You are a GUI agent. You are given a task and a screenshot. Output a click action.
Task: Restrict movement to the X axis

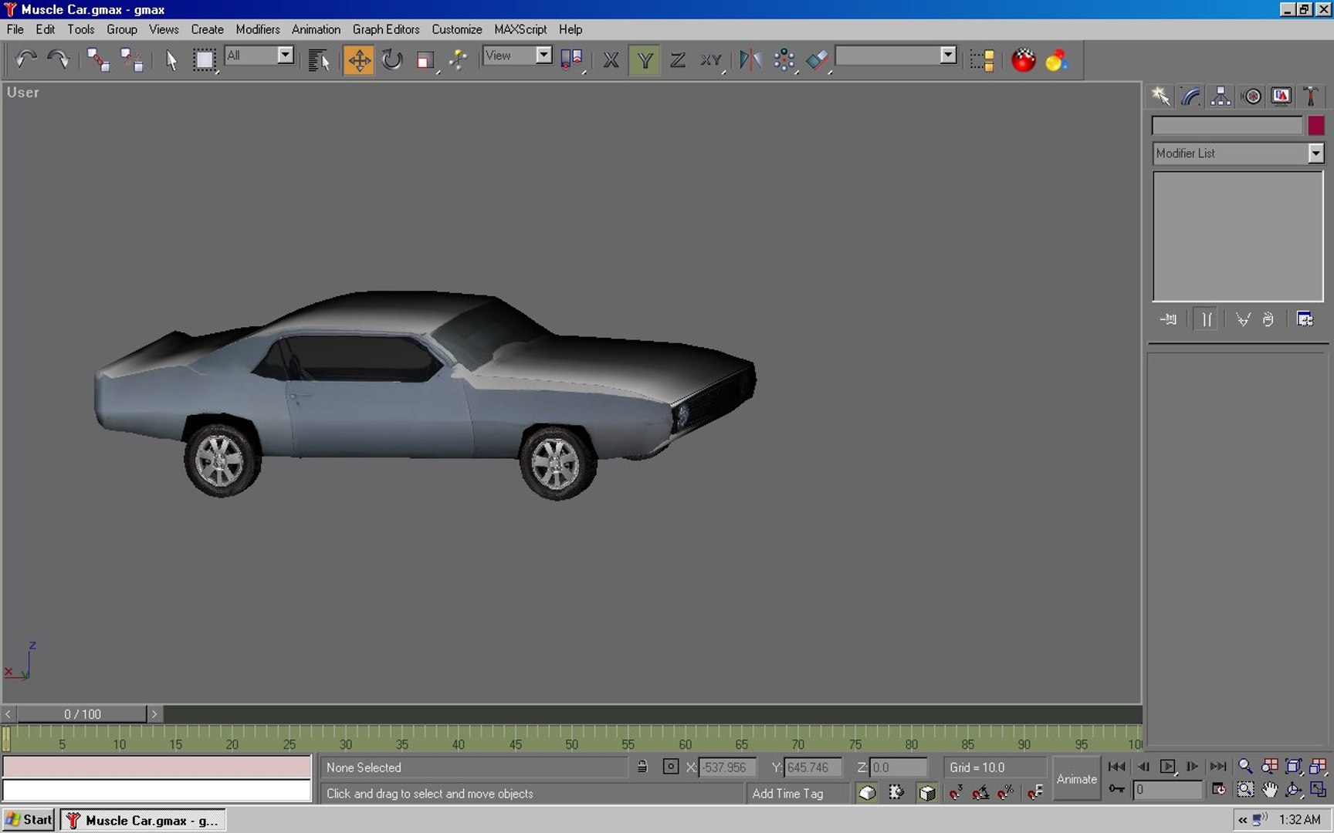(611, 59)
